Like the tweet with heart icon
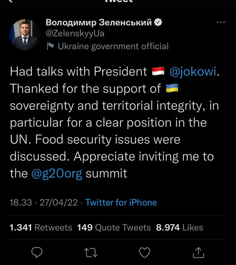Image resolution: width=236 pixels, height=265 pixels. coord(144,252)
